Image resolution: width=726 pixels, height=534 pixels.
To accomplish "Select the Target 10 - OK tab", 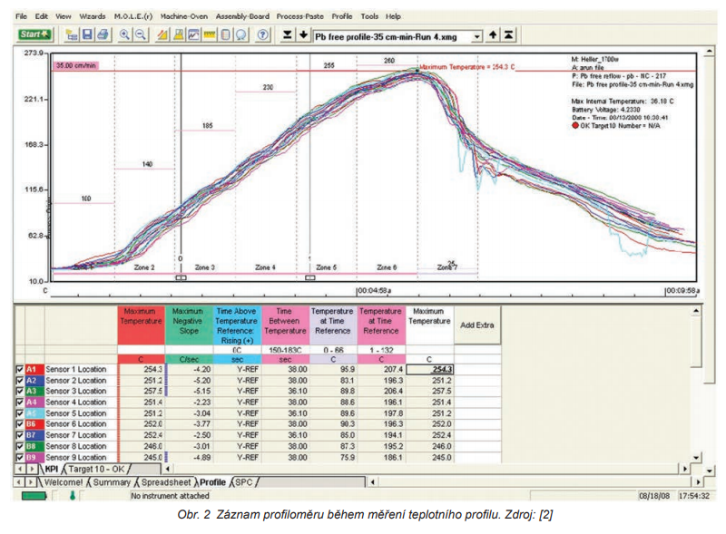I will coord(99,469).
